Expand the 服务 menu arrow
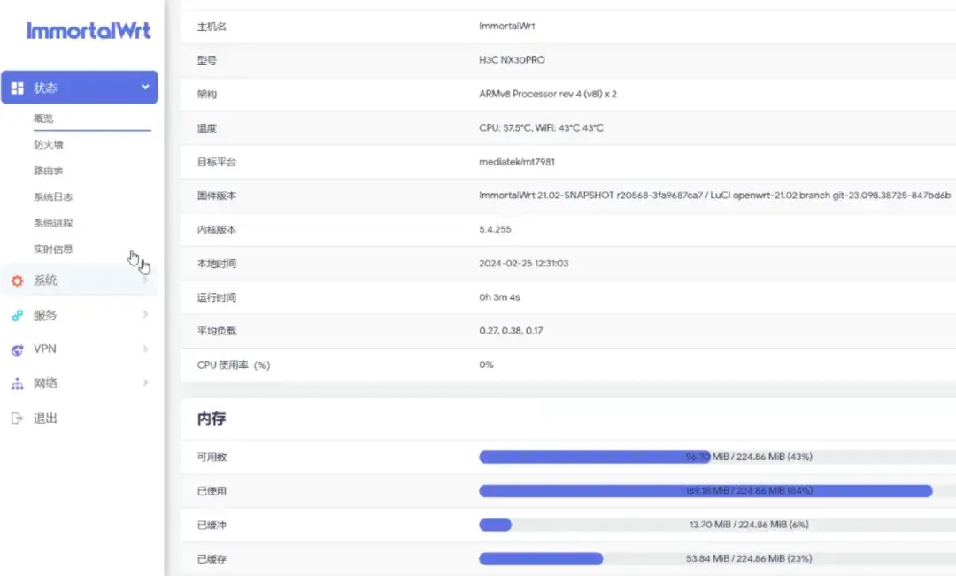The height and width of the screenshot is (576, 956). [x=145, y=314]
